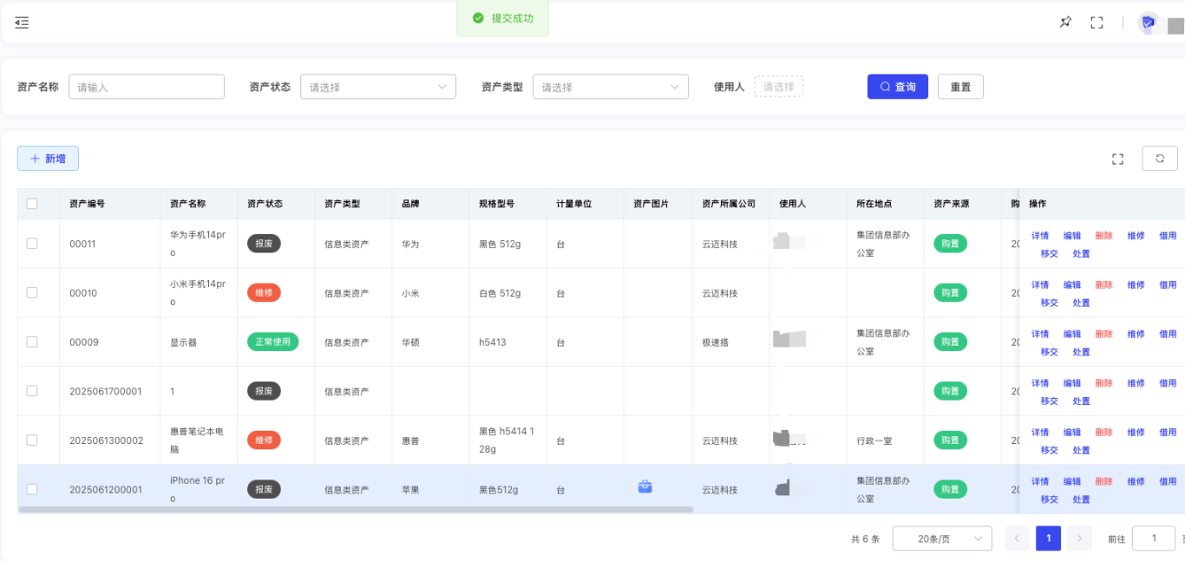Click the 前往 page number input
Viewport: 1185px width, 561px height.
click(x=1154, y=538)
